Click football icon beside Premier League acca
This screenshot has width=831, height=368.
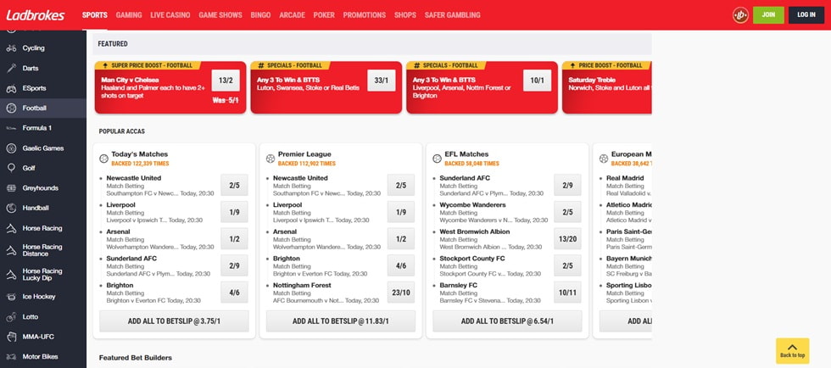tap(270, 159)
